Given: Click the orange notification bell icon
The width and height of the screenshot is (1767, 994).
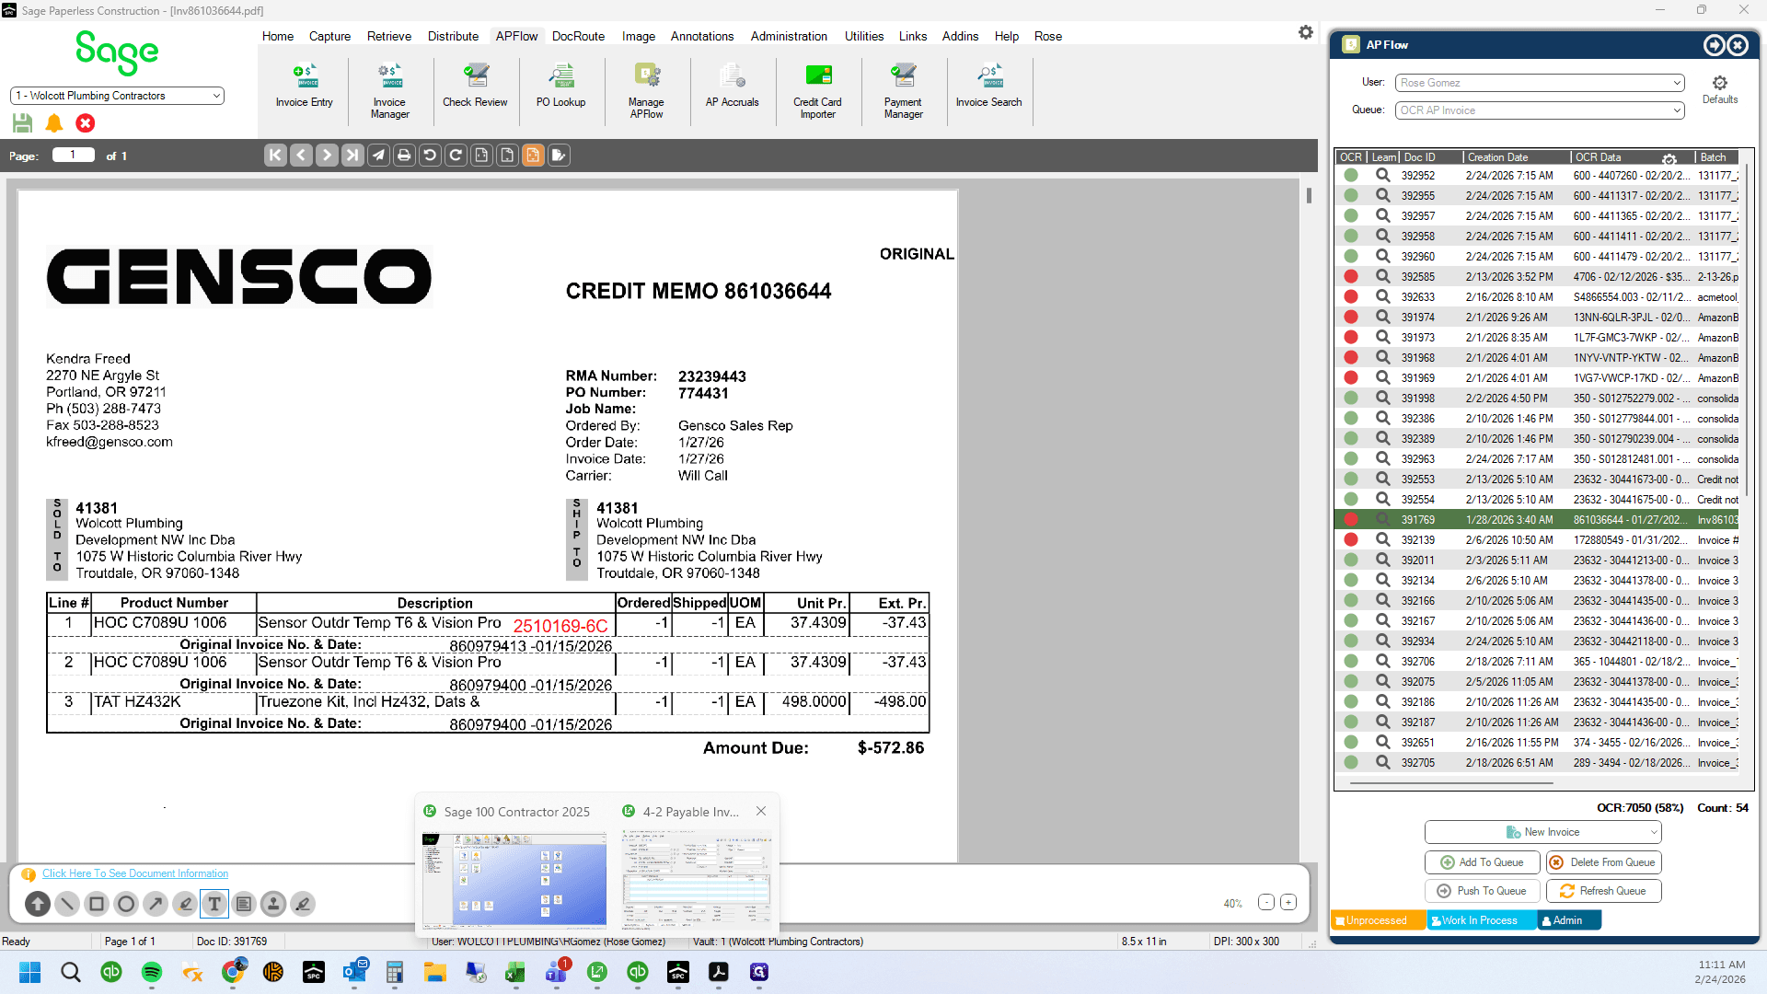Looking at the screenshot, I should [54, 122].
